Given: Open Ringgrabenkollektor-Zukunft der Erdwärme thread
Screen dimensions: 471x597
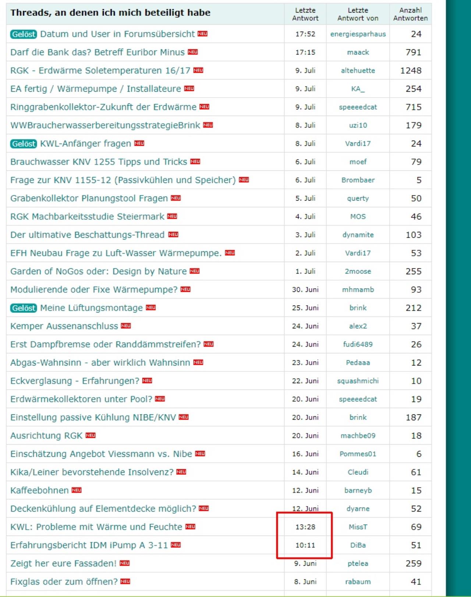Looking at the screenshot, I should coord(103,107).
